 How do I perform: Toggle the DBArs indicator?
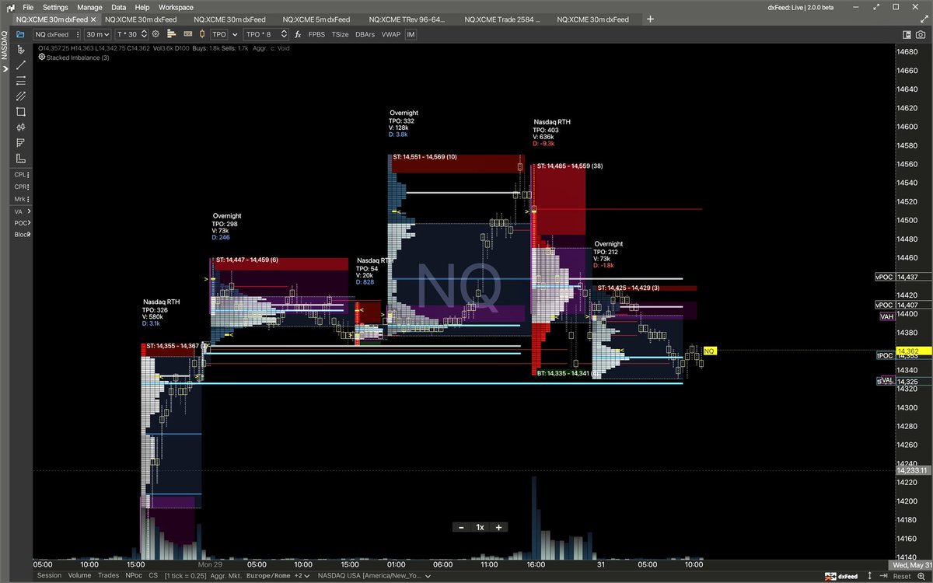tap(365, 34)
